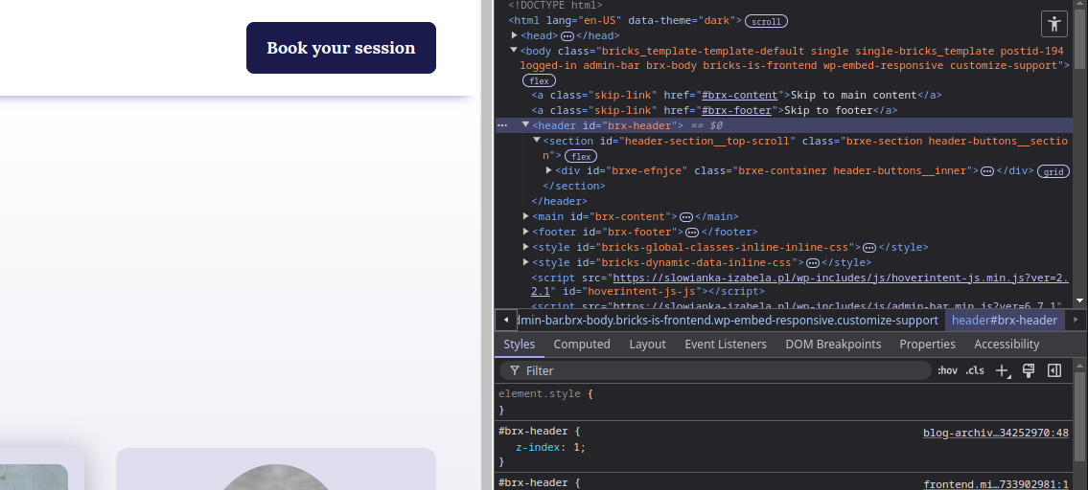Click the z-index property name
Screen dimensions: 1088x490
click(538, 448)
